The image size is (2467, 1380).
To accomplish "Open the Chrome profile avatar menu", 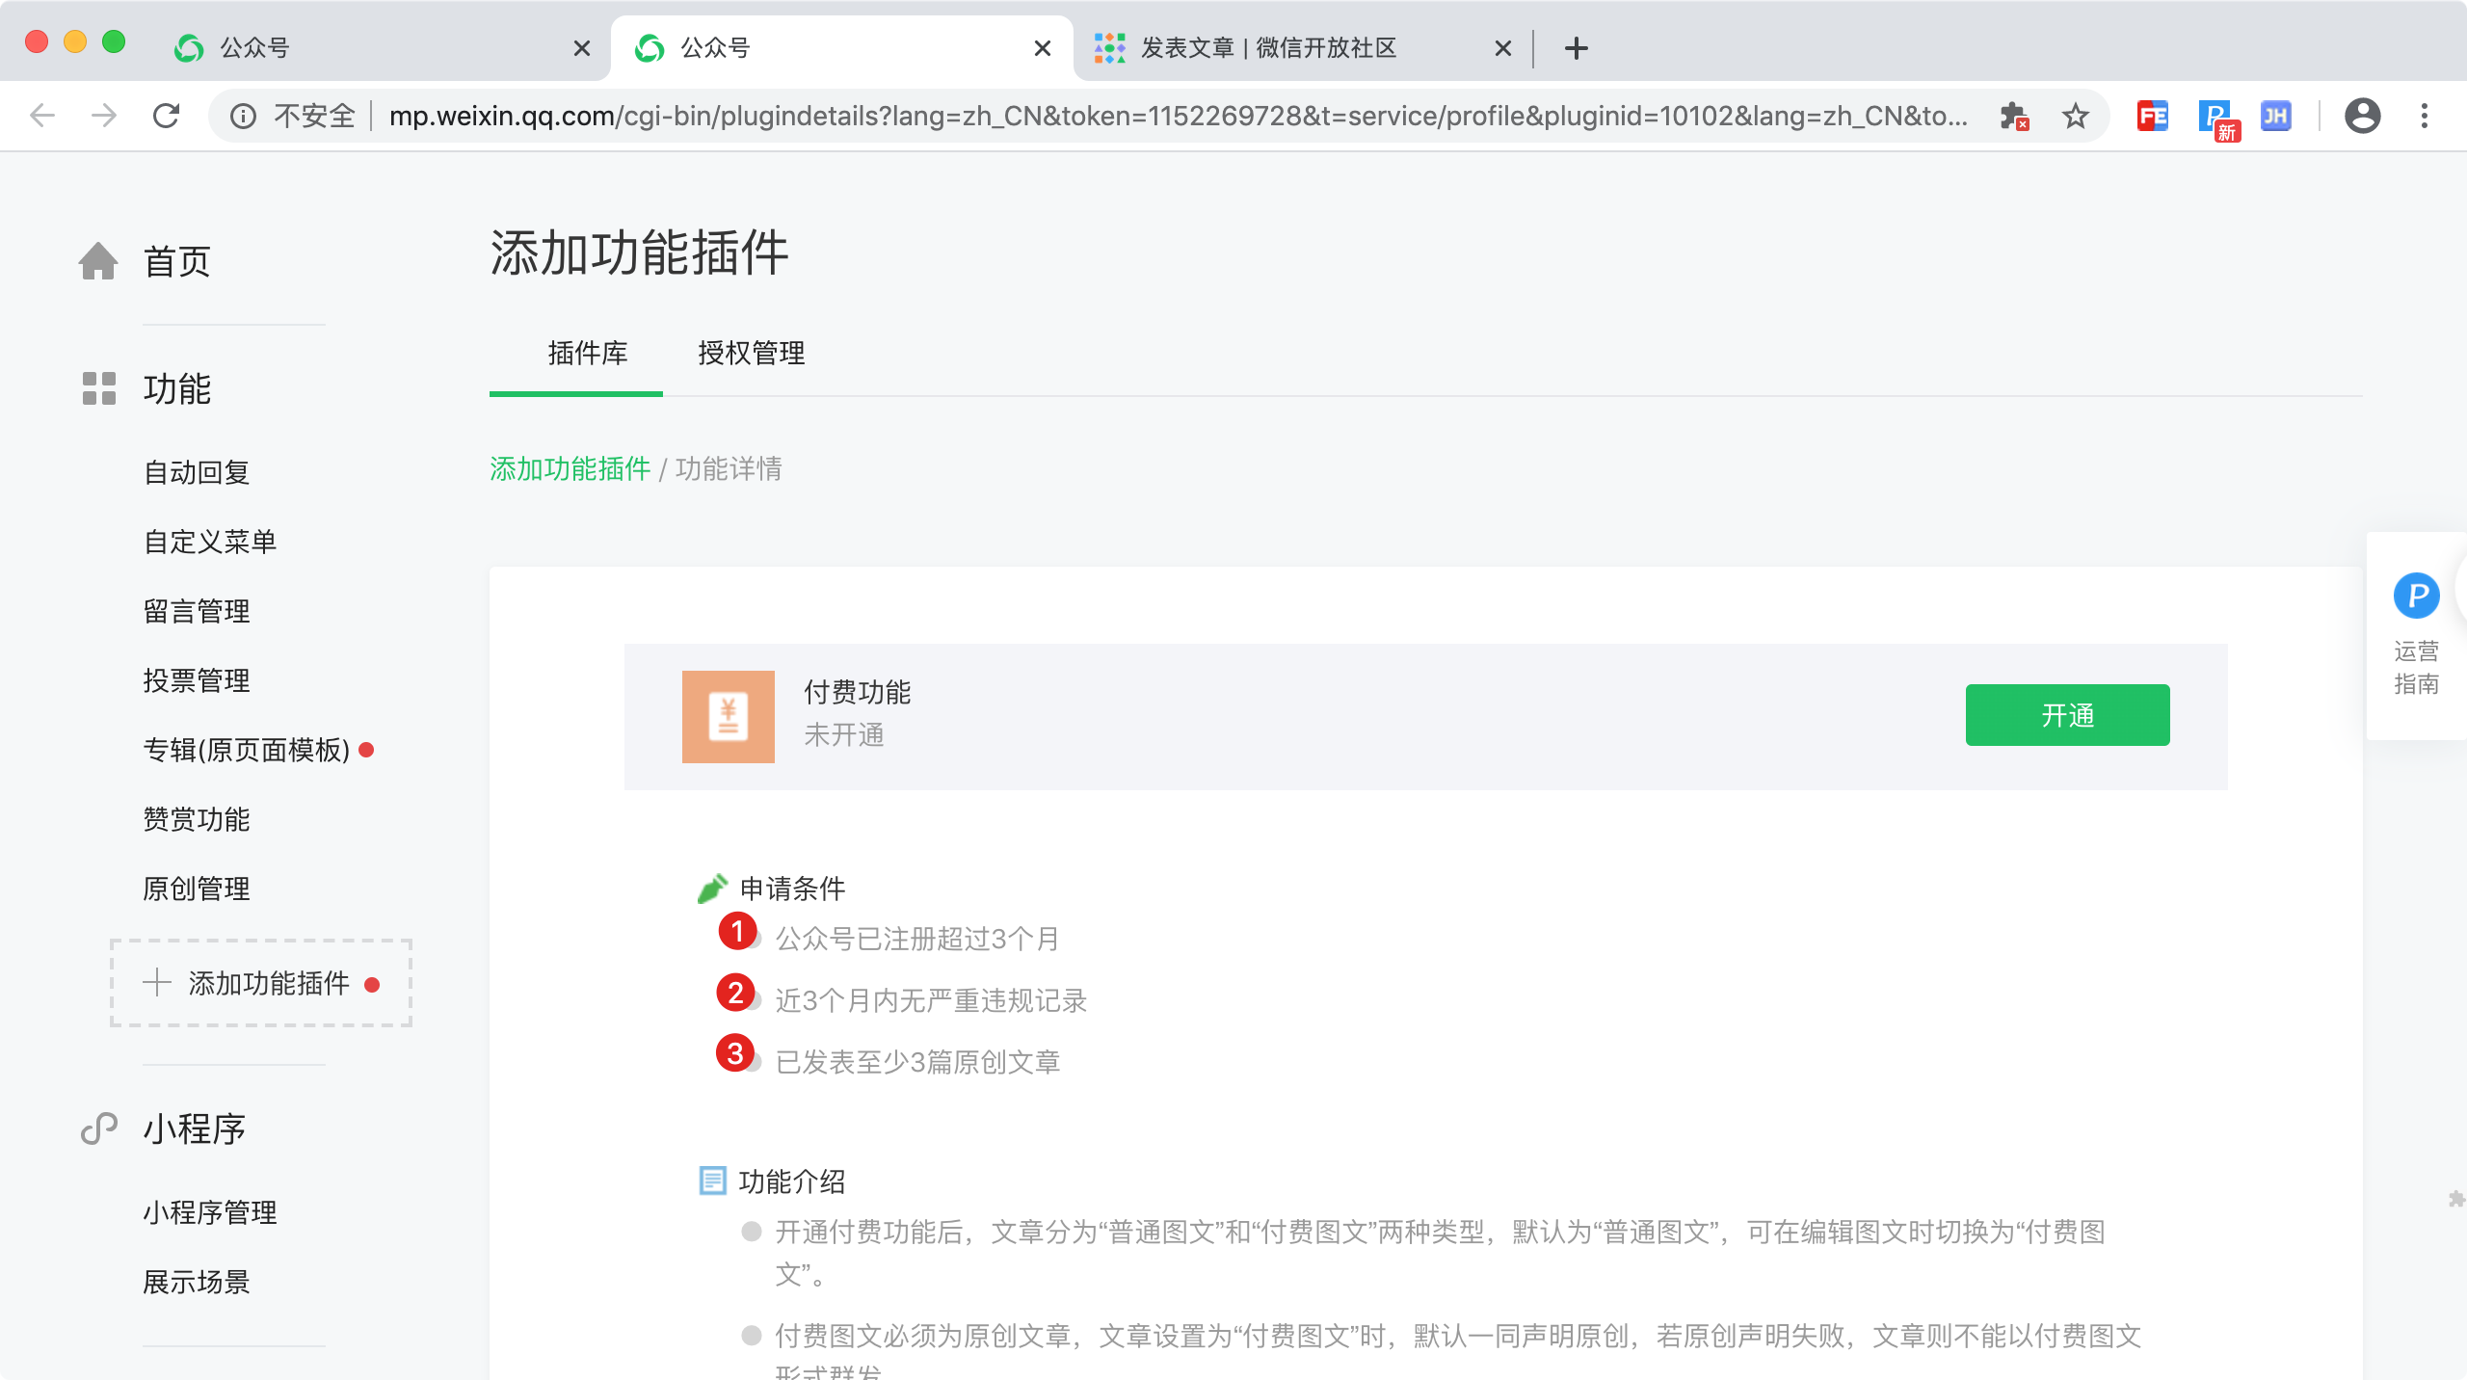I will click(2362, 117).
